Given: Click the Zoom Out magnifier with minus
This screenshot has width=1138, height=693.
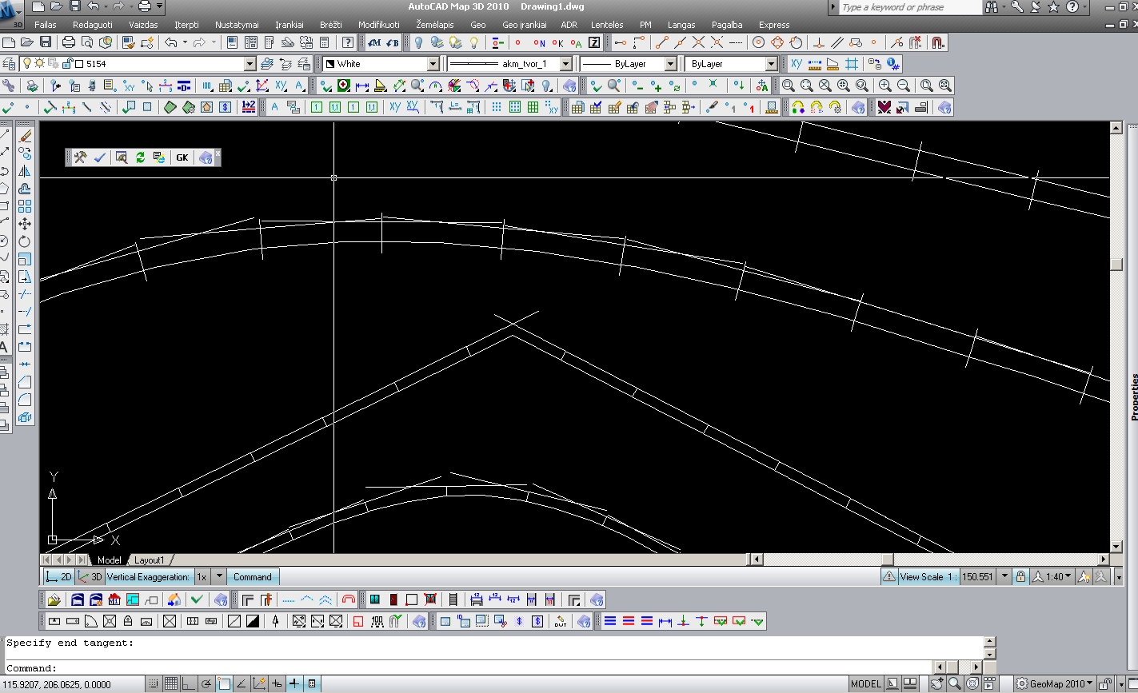Looking at the screenshot, I should tap(904, 86).
